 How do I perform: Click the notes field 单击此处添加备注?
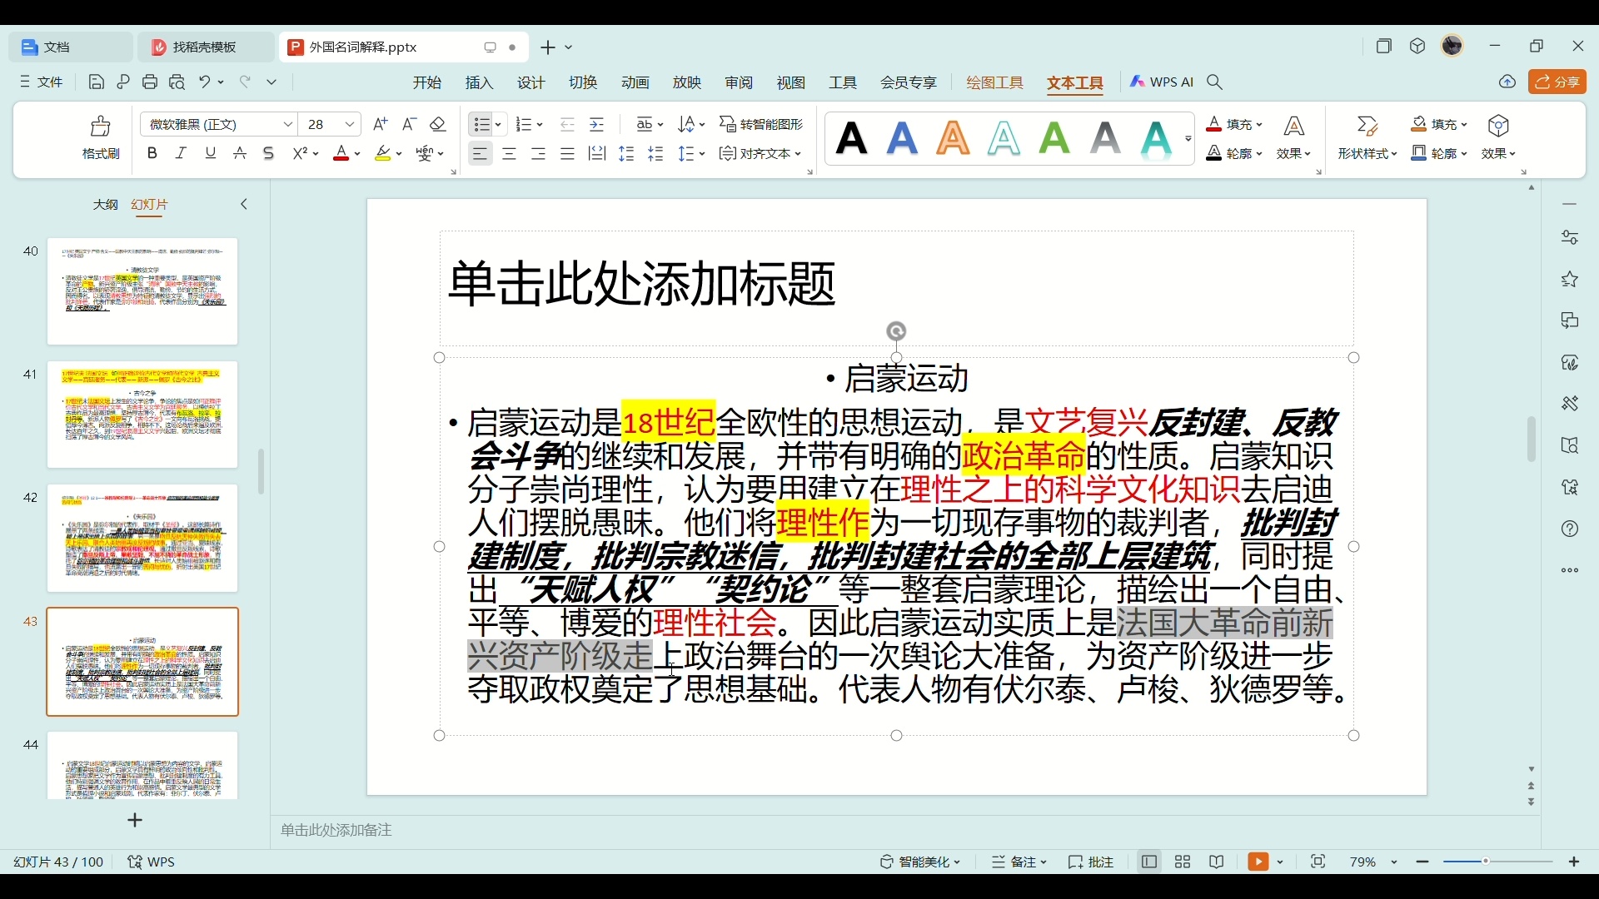point(336,830)
